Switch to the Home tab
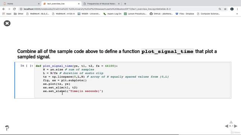241x135 pixels. 21,4
